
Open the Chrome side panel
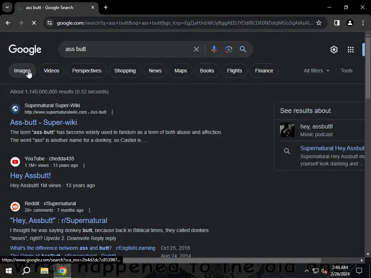point(337,23)
